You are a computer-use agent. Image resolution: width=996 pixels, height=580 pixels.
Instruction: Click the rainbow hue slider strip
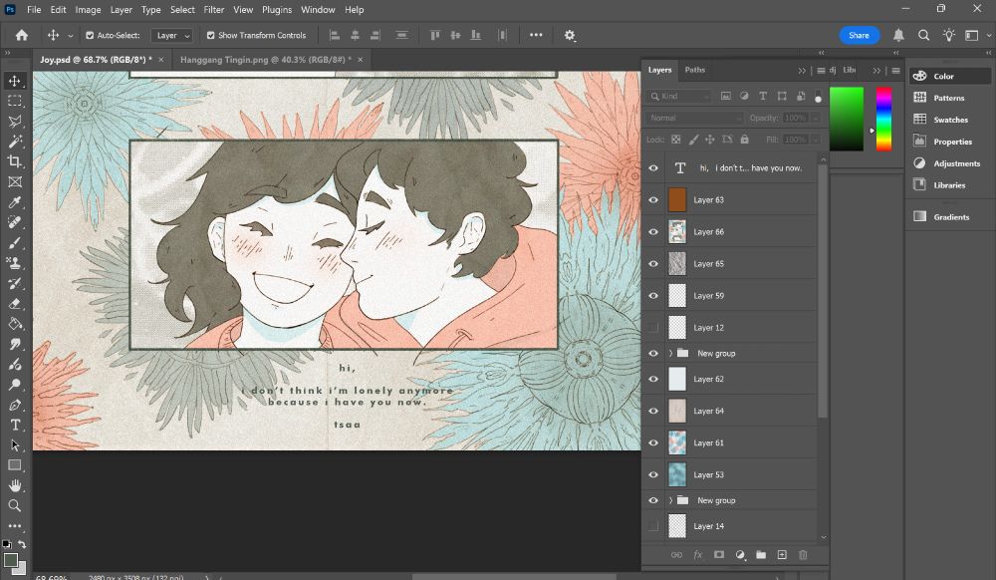click(883, 120)
